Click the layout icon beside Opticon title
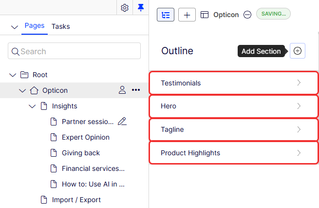 [x=204, y=15]
